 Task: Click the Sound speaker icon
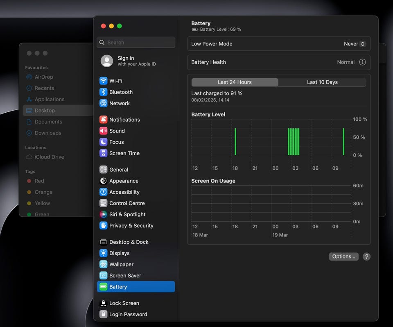point(104,131)
